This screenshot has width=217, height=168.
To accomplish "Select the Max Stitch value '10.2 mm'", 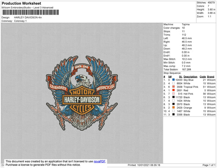I will [187, 59].
